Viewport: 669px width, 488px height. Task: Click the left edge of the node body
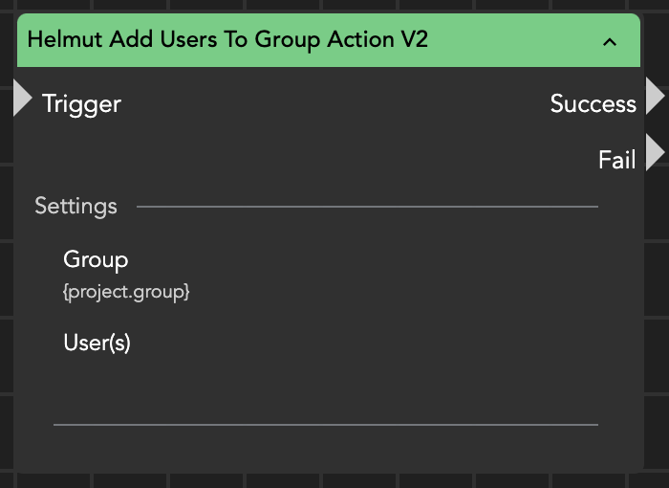[x=19, y=287]
